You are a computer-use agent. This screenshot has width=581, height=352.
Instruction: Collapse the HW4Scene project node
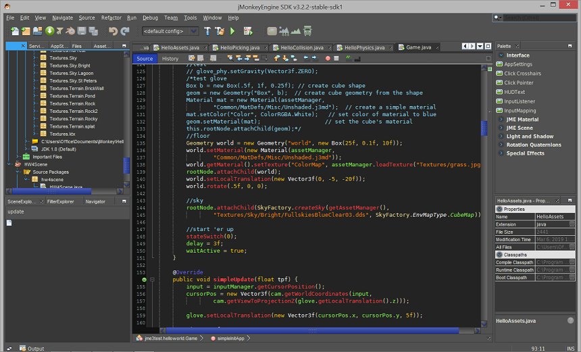point(9,164)
